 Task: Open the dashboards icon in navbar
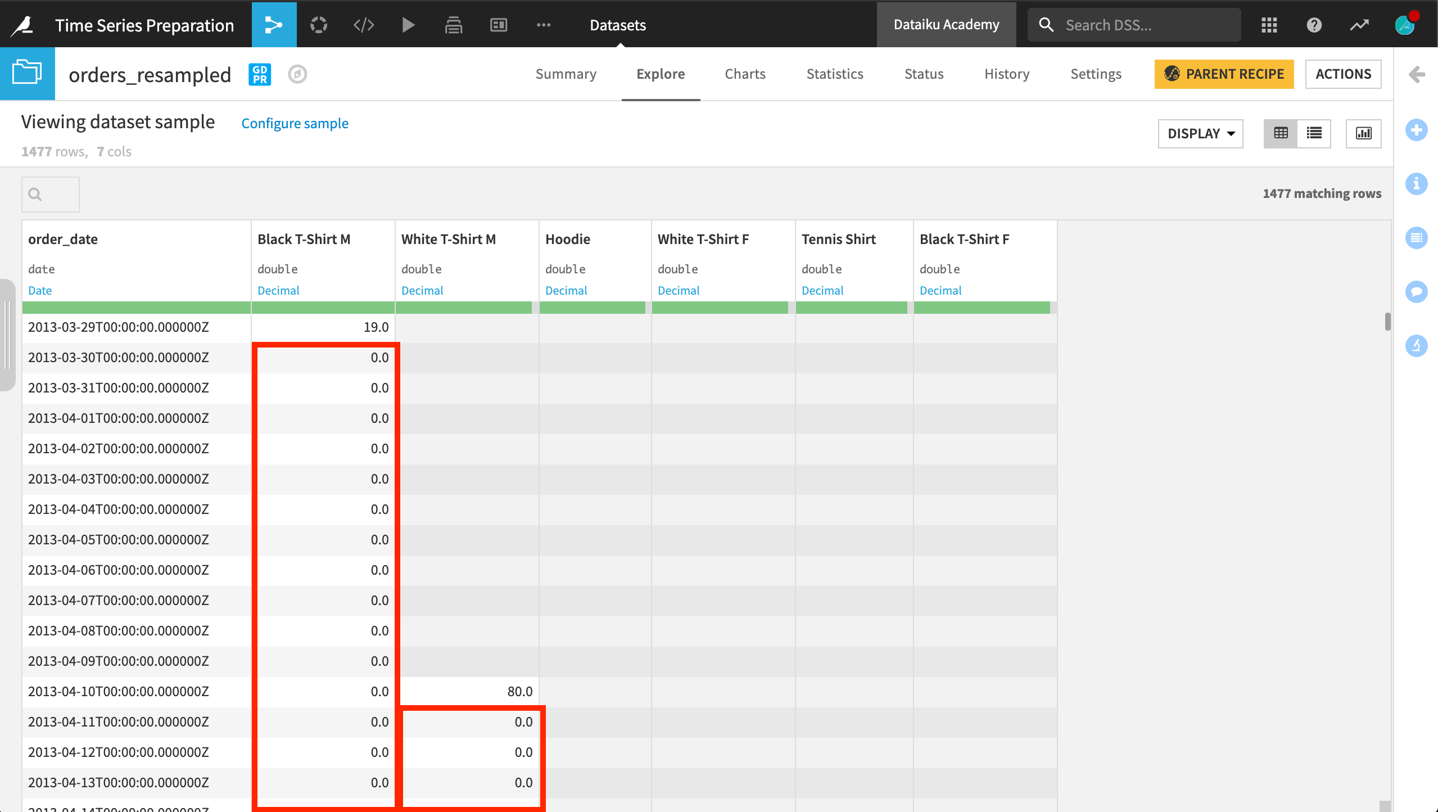point(498,25)
